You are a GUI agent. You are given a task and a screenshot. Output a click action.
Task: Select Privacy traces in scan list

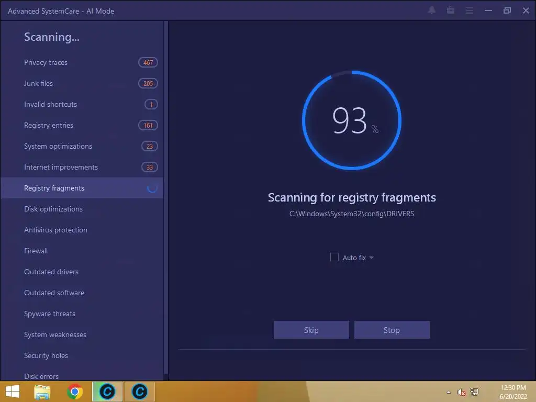pos(81,63)
